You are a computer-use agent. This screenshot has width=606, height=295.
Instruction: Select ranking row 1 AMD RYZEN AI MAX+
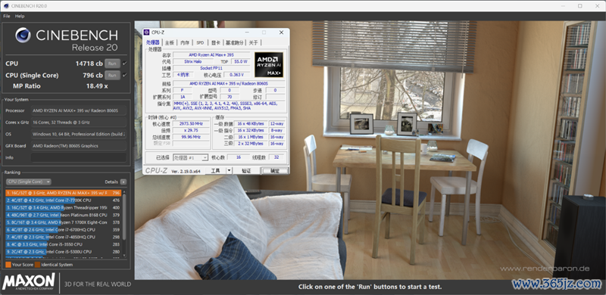click(x=64, y=193)
